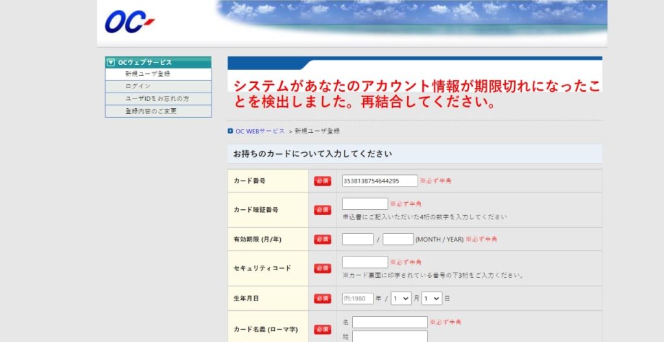The height and width of the screenshot is (342, 664).
Task: Click the カード番号 label
Action: point(250,181)
